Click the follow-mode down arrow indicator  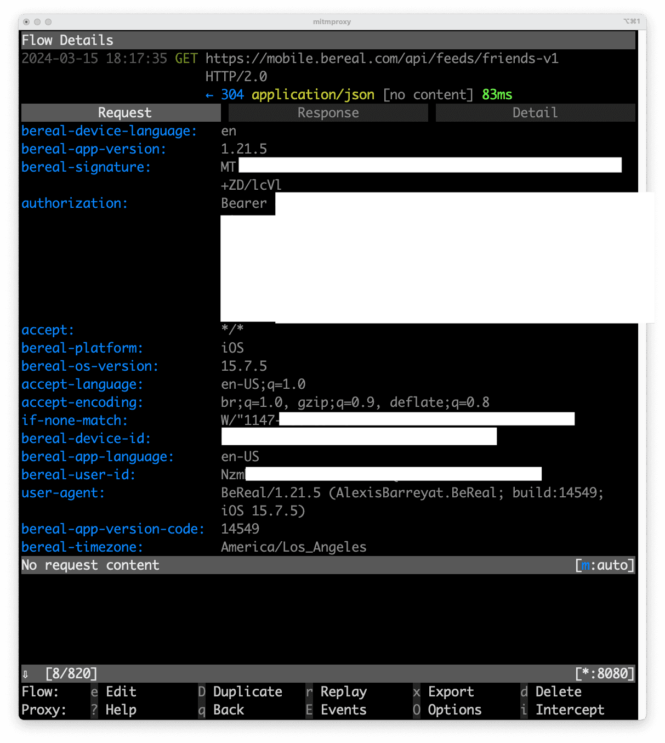(25, 674)
